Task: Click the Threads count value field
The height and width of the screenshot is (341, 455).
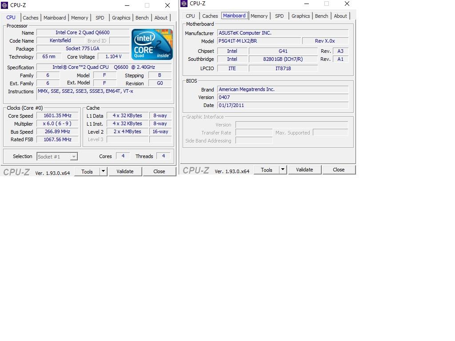Action: tap(164, 156)
